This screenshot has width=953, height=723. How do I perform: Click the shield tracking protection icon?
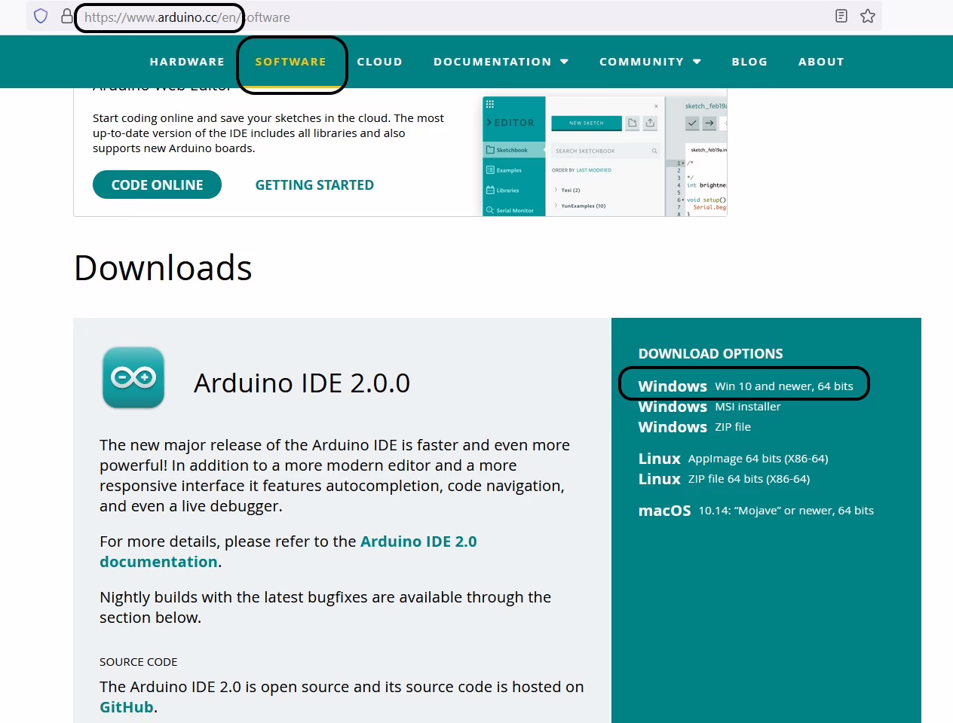(x=41, y=16)
